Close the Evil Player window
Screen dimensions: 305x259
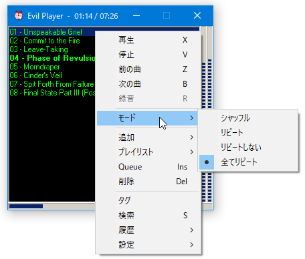click(x=197, y=16)
